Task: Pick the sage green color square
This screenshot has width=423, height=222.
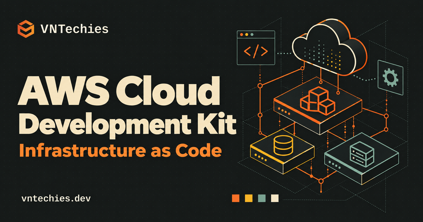Action: (262, 198)
